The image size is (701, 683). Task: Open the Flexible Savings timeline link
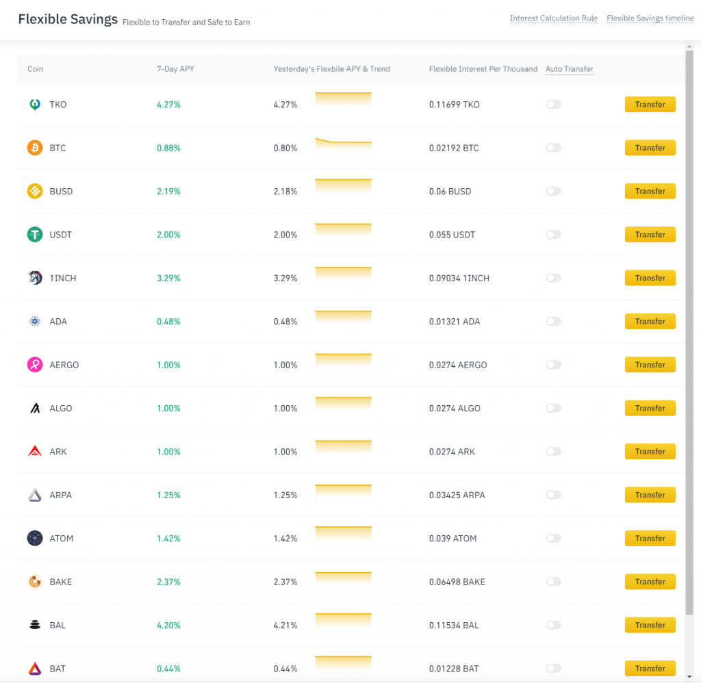[x=650, y=18]
